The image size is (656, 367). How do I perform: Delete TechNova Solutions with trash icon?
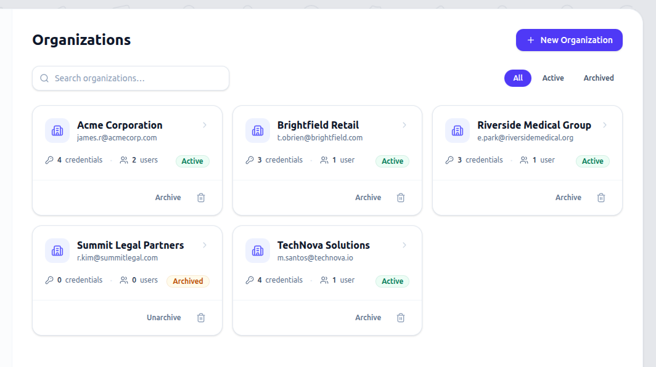click(401, 318)
